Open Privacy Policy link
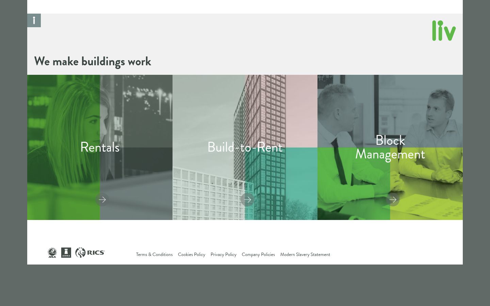 pos(223,254)
